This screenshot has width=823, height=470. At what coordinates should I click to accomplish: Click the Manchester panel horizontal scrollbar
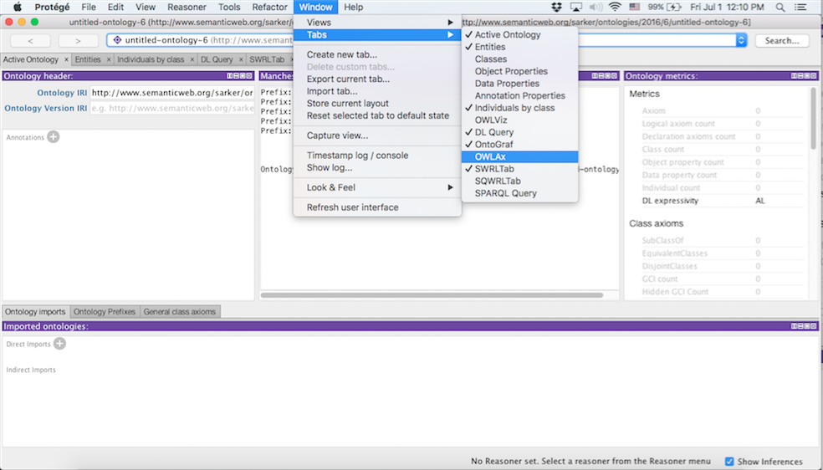coord(432,295)
